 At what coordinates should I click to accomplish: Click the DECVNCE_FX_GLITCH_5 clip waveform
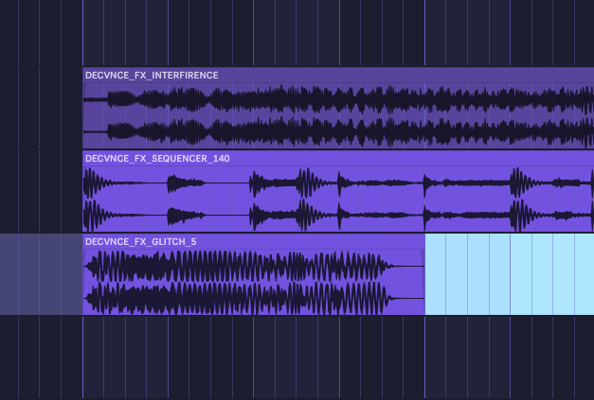(254, 282)
